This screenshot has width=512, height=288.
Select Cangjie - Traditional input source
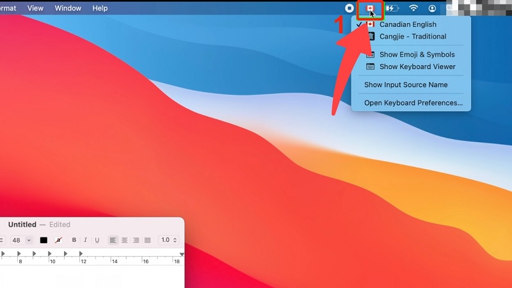pos(411,36)
